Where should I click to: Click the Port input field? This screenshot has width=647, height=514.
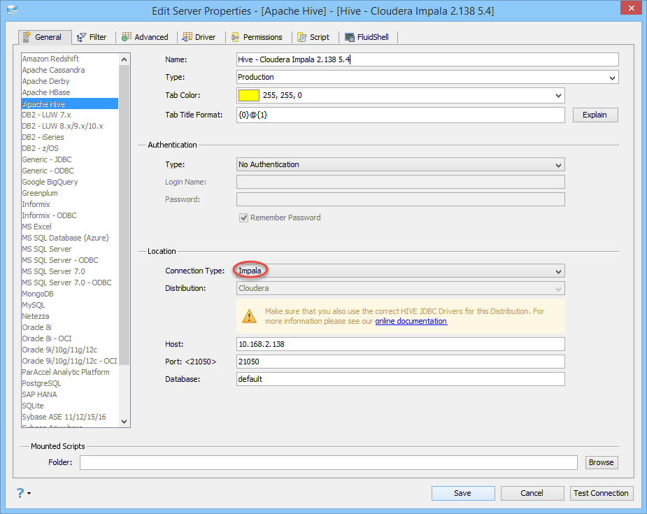(400, 362)
